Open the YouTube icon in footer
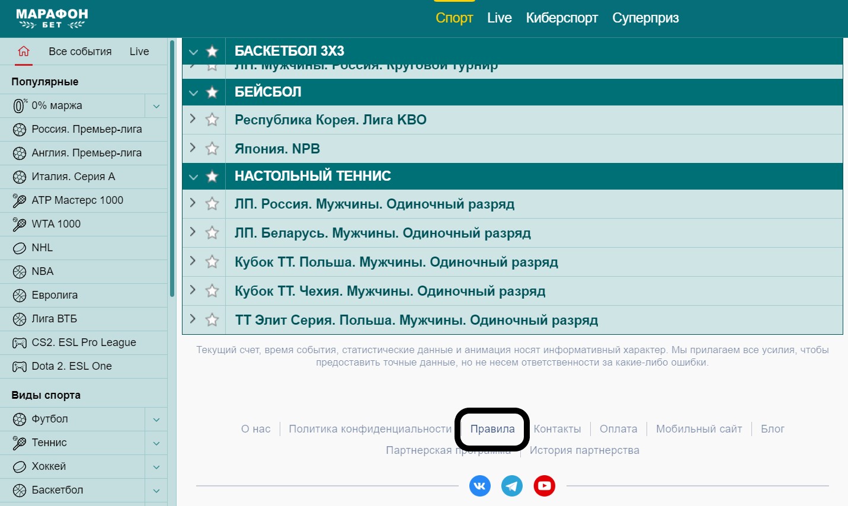The height and width of the screenshot is (506, 848). click(x=544, y=485)
